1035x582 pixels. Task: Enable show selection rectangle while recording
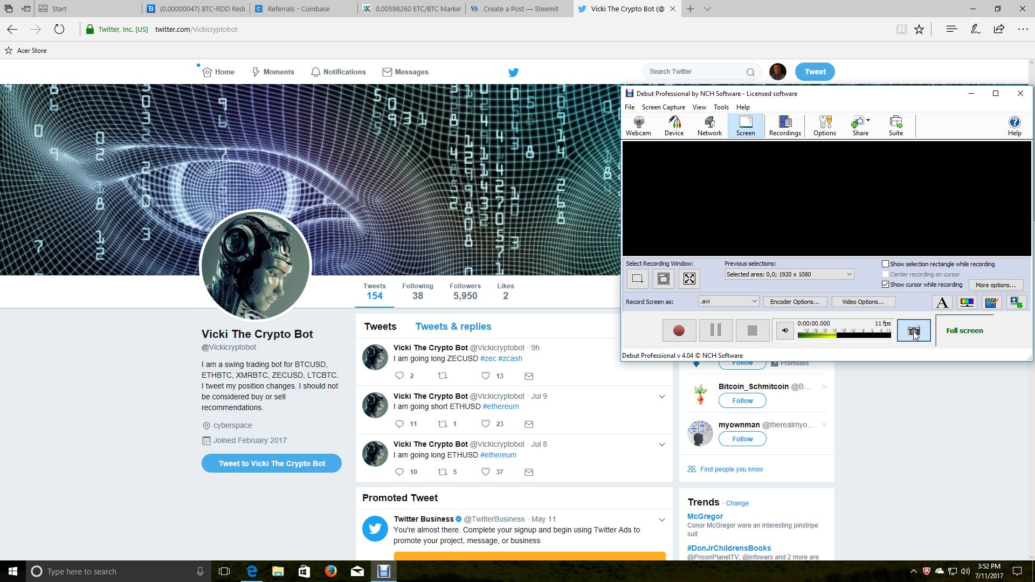[885, 264]
